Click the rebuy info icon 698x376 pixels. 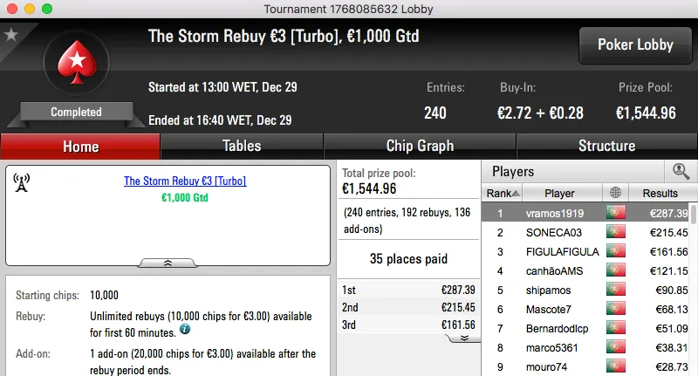pos(185,331)
